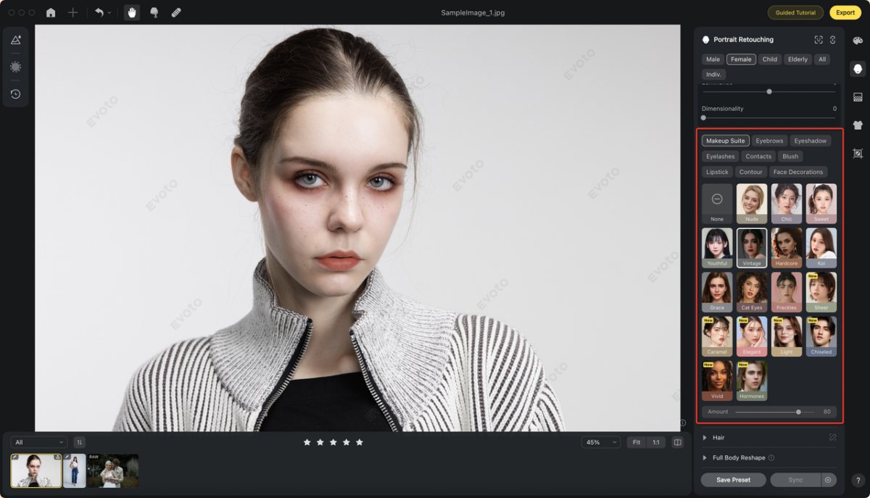Apply the Cat Eyes makeup preset
Image resolution: width=870 pixels, height=498 pixels.
tap(752, 292)
